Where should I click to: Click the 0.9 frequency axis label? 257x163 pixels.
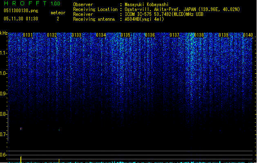(x=3, y=94)
